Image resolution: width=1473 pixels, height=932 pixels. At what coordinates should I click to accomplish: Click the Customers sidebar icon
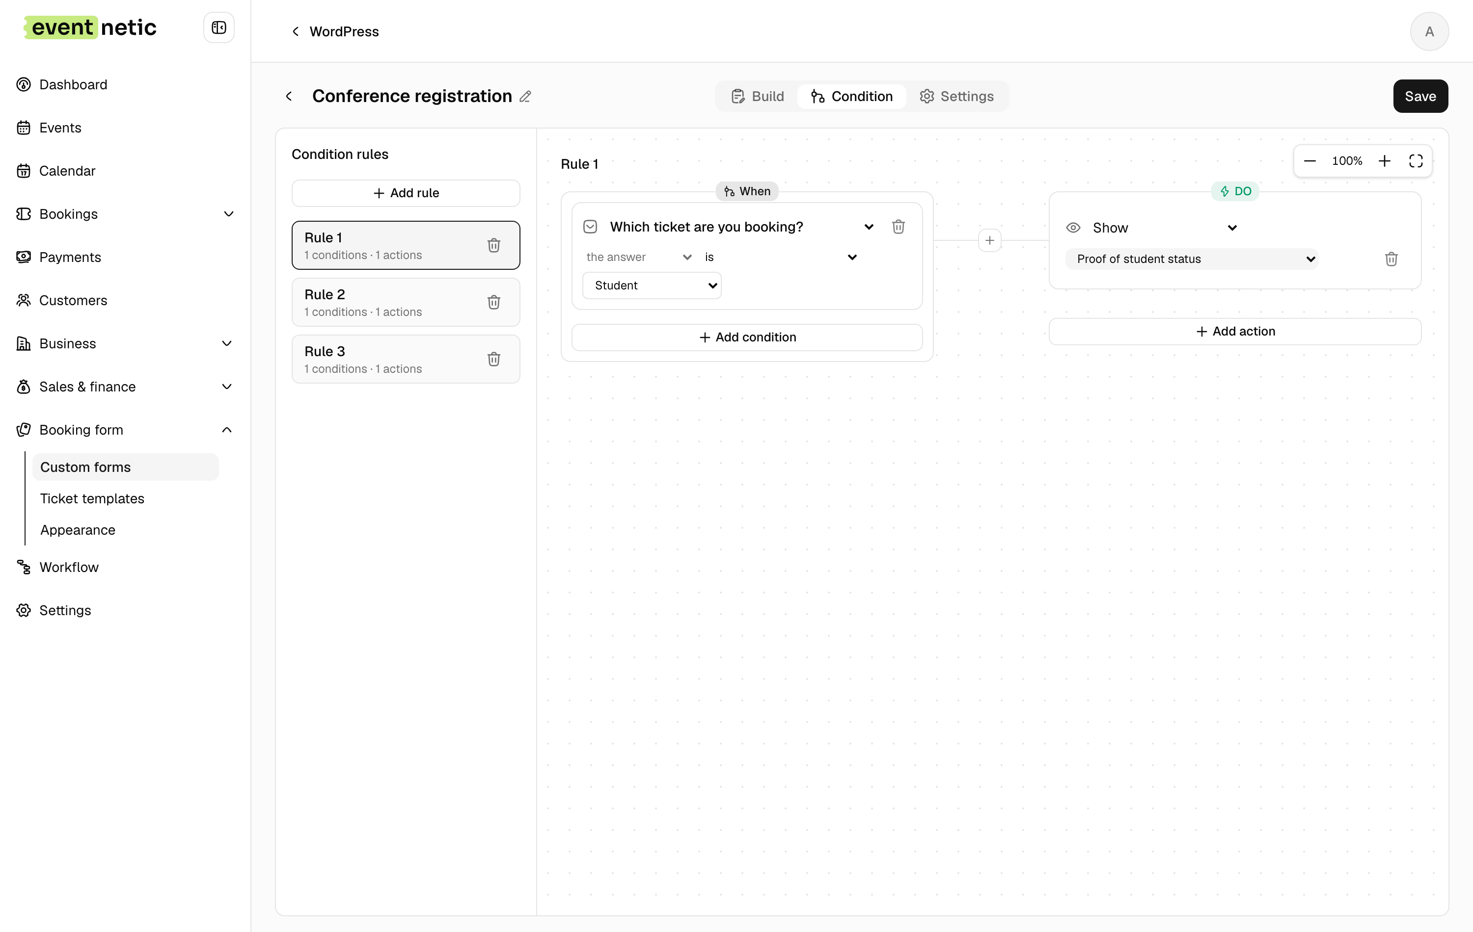coord(23,300)
